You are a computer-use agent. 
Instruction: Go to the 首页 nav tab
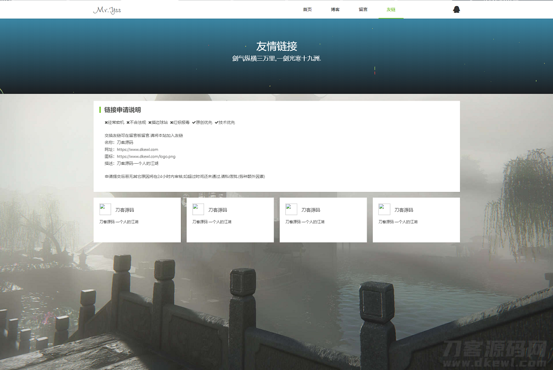(x=307, y=9)
